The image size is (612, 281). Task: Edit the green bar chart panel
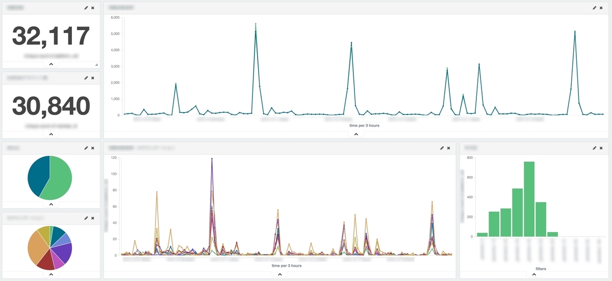(x=595, y=148)
